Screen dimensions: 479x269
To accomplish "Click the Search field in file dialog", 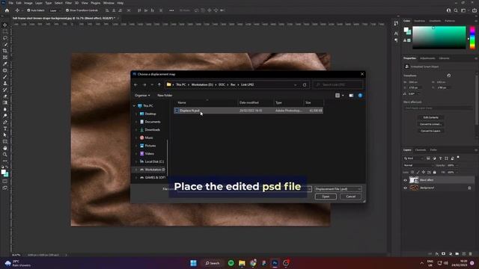I will pos(338,84).
